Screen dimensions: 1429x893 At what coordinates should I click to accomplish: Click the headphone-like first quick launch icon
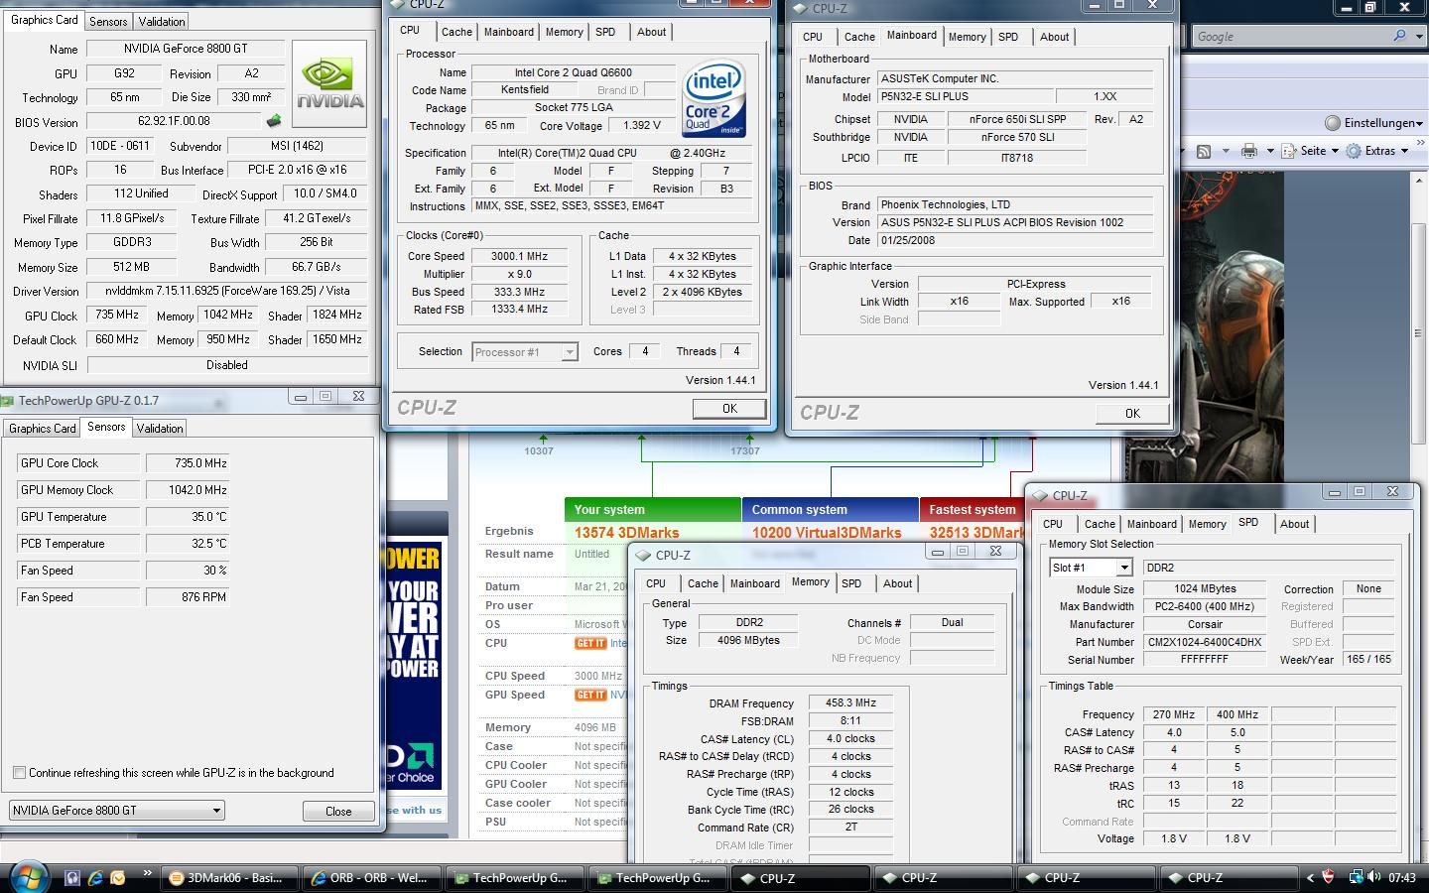click(72, 877)
